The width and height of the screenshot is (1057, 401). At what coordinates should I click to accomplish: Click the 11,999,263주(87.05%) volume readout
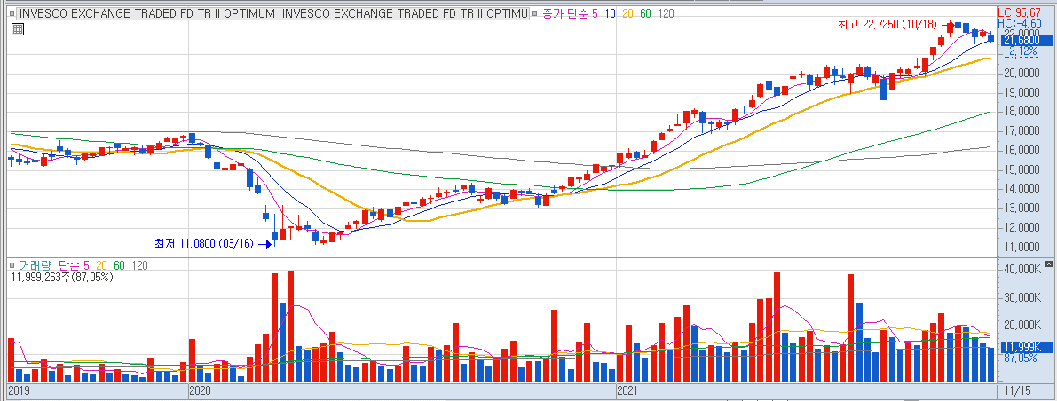[63, 276]
